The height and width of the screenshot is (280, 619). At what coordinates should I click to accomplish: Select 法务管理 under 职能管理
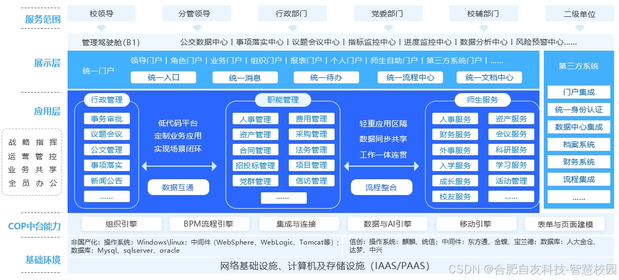pyautogui.click(x=312, y=150)
